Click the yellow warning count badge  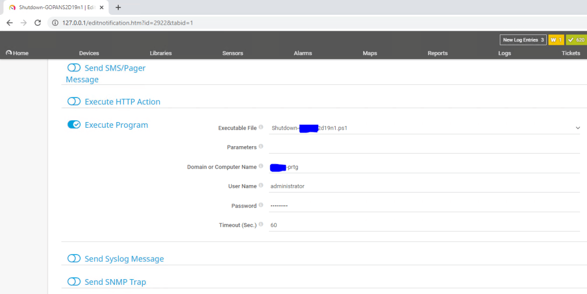pos(555,40)
